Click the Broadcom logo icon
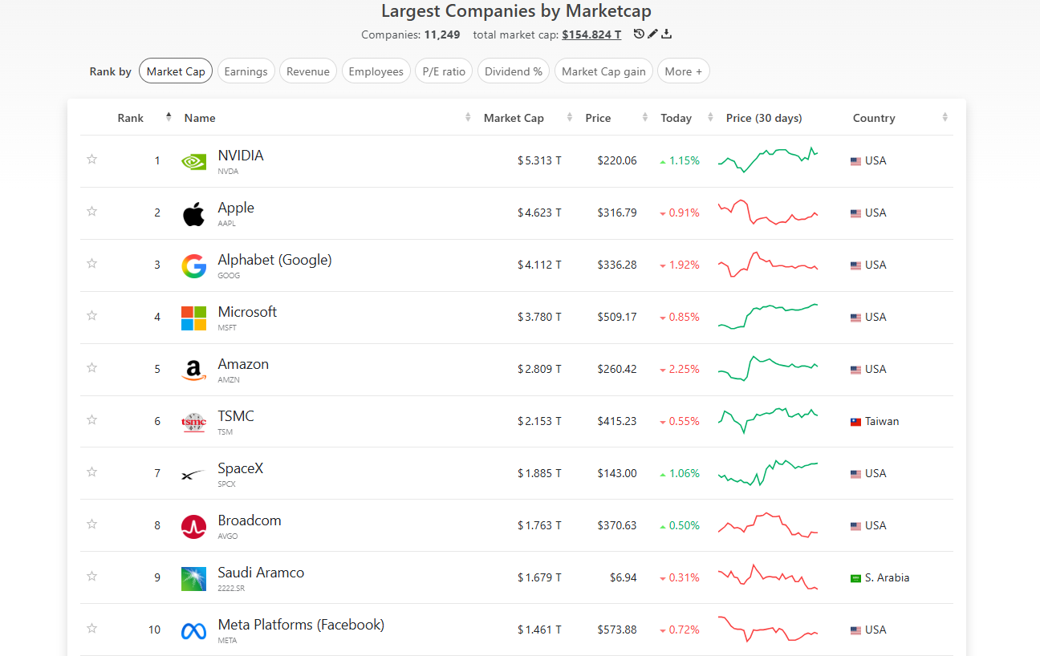This screenshot has height=656, width=1040. [x=193, y=527]
